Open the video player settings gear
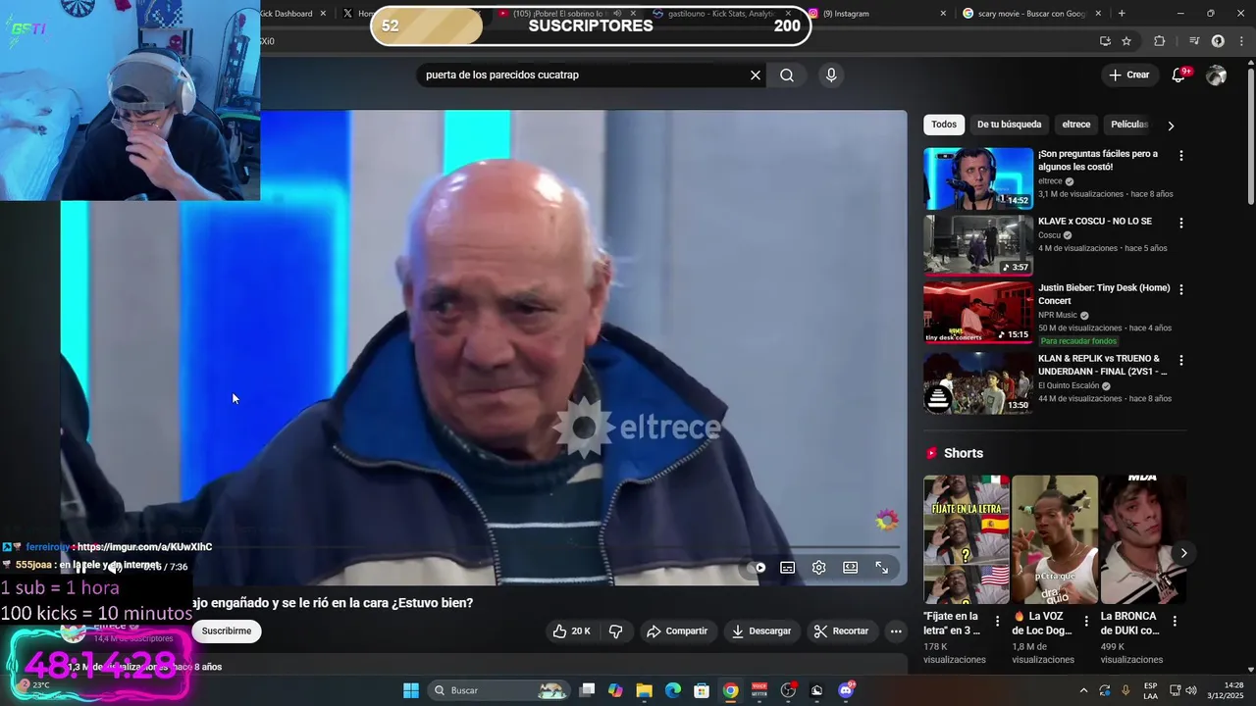This screenshot has width=1256, height=706. 818,568
